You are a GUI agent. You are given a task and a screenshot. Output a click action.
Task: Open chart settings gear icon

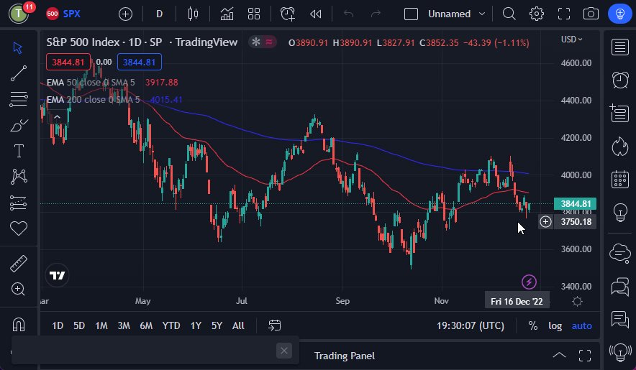click(x=537, y=14)
